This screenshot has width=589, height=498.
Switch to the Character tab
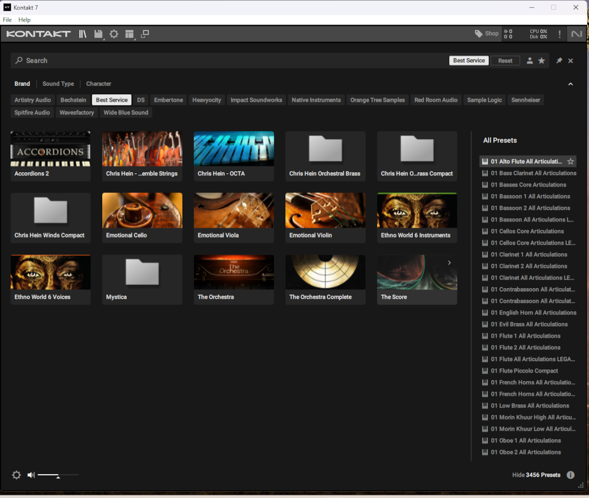(x=99, y=84)
